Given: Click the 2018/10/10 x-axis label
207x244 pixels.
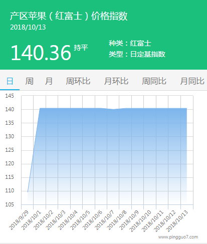Looking at the screenshot, I should point(140,221).
